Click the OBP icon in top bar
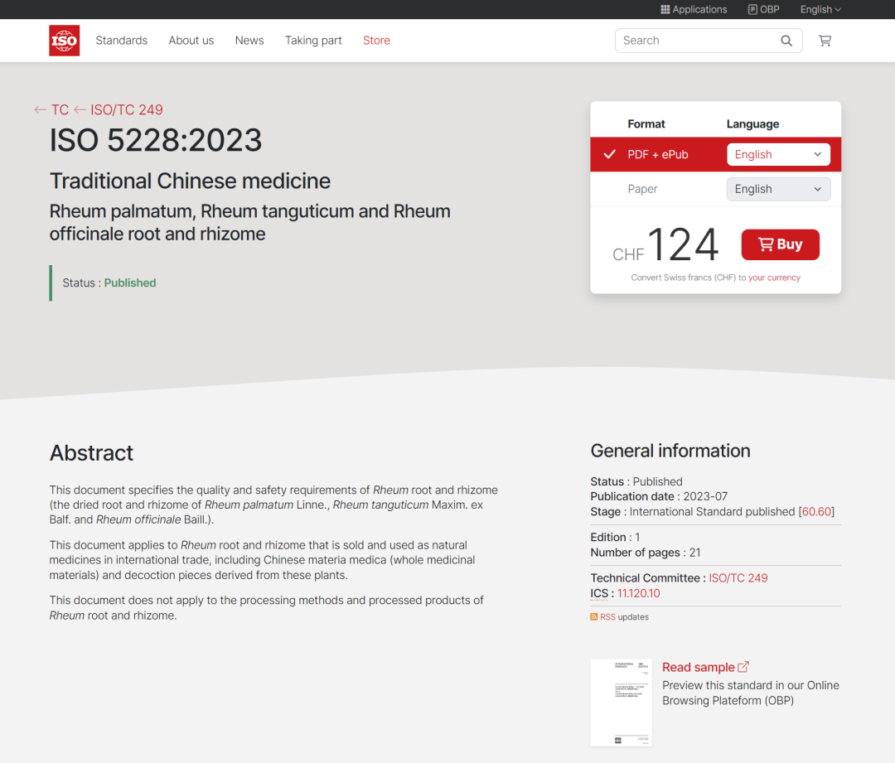Image resolution: width=895 pixels, height=763 pixels. click(x=752, y=10)
